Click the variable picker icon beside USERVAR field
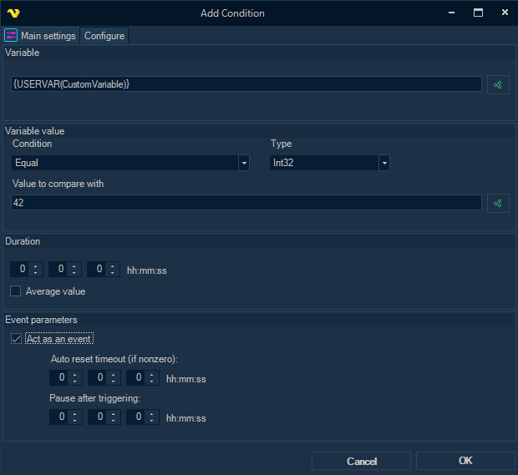 (x=498, y=84)
